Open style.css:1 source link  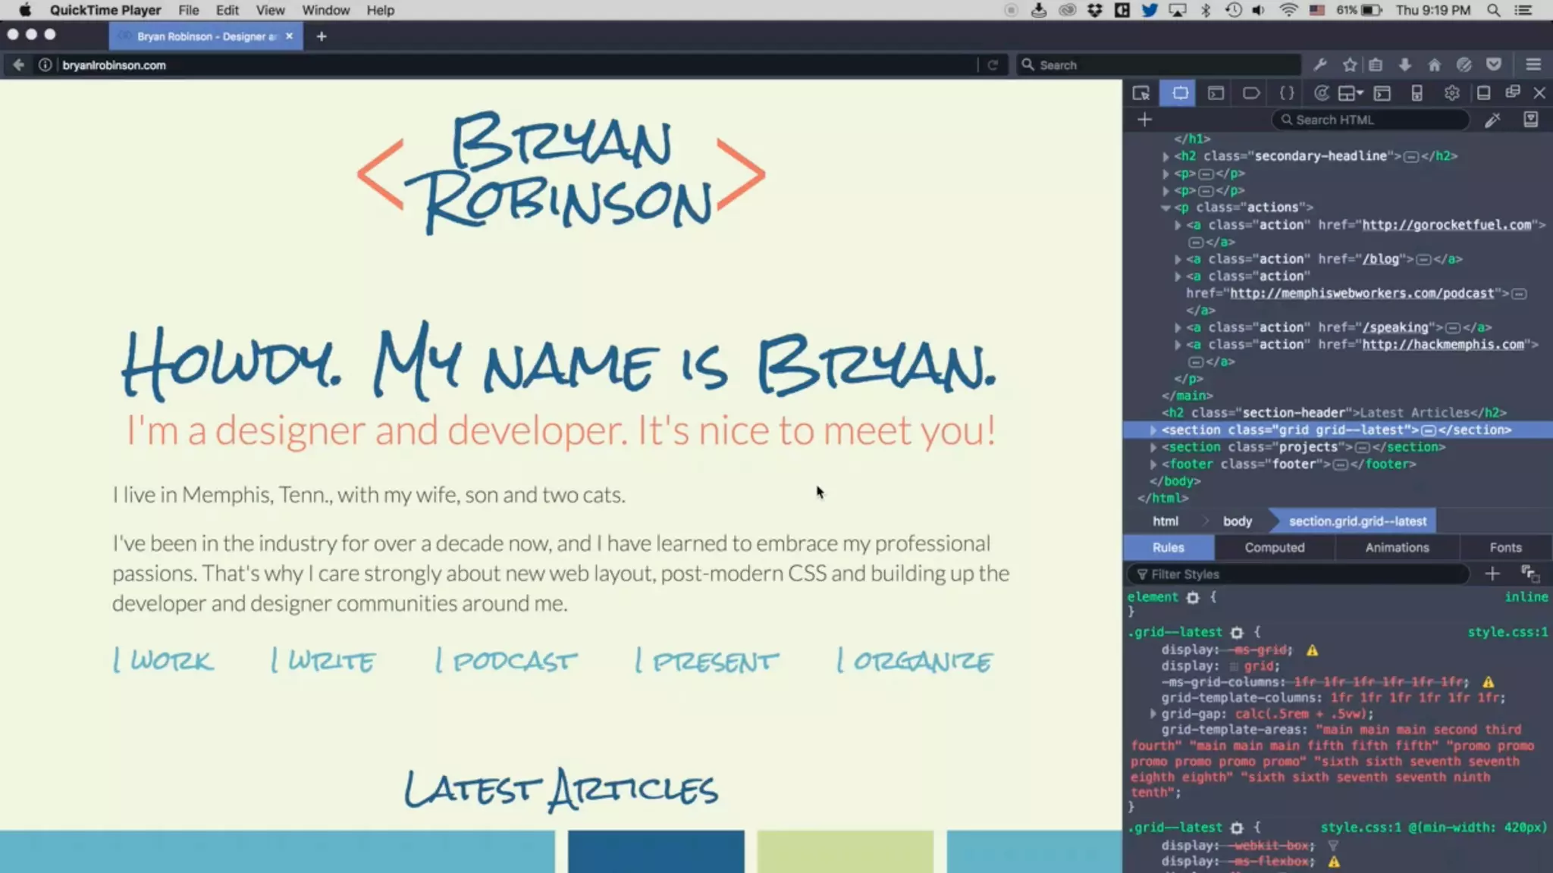[x=1506, y=632]
